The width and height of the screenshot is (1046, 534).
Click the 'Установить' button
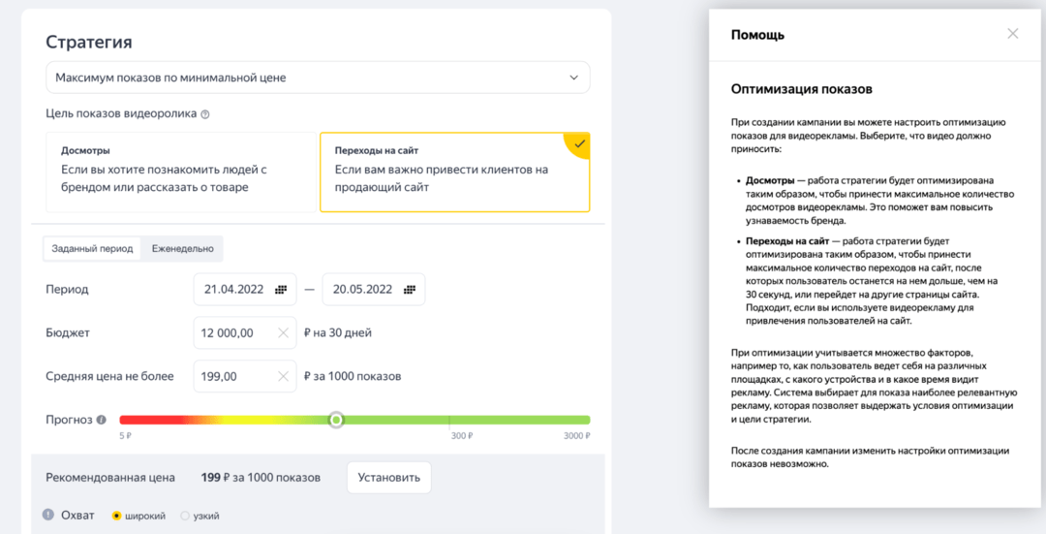389,477
